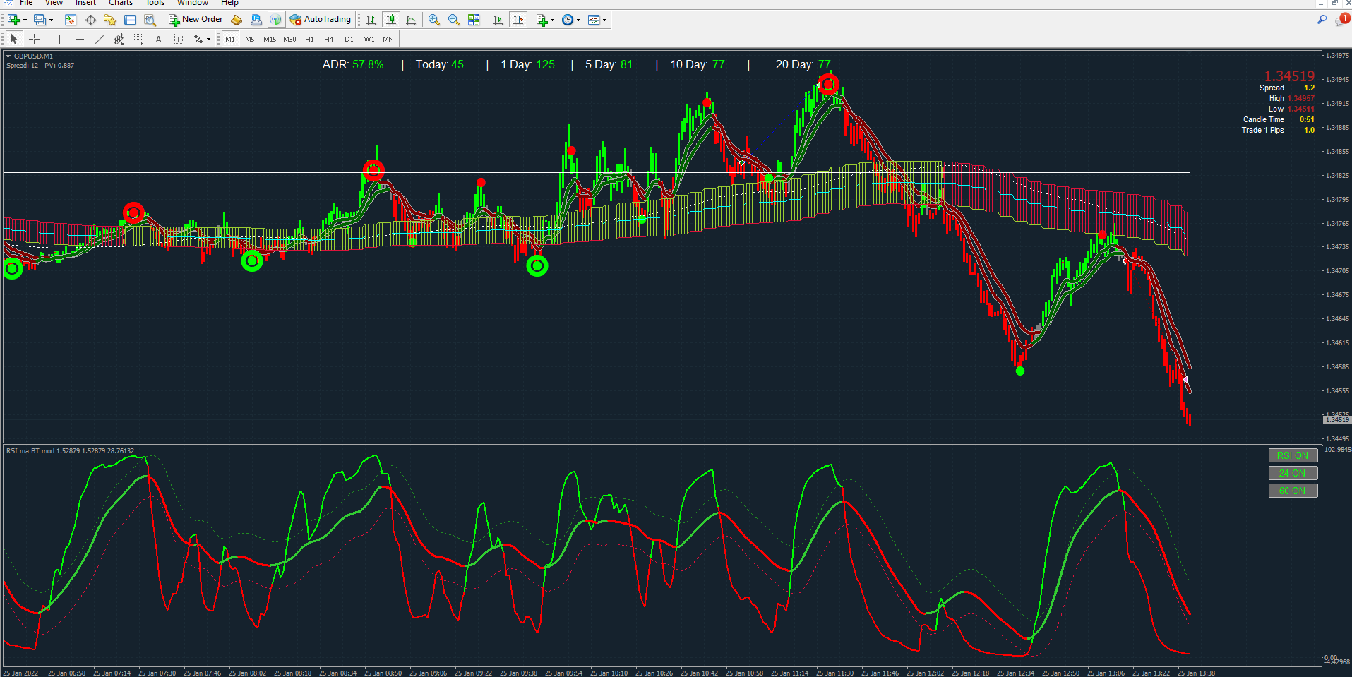Viewport: 1352px width, 677px height.
Task: Toggle the RSI ON indicator button
Action: point(1292,455)
